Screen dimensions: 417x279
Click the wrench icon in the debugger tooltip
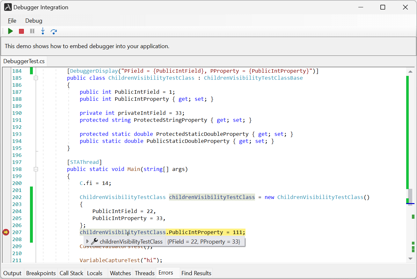(x=94, y=242)
